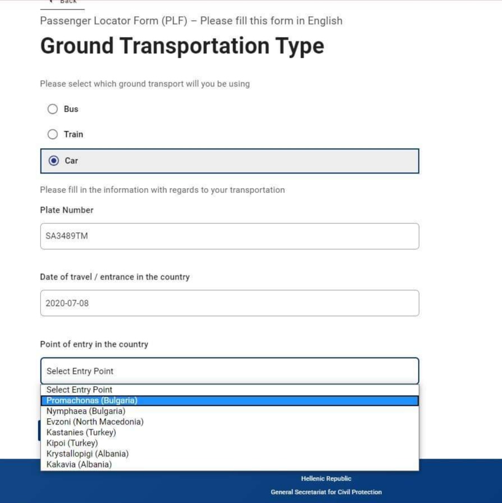The width and height of the screenshot is (502, 503).
Task: Choose Kipoi (Turkey) from dropdown
Action: coord(230,443)
